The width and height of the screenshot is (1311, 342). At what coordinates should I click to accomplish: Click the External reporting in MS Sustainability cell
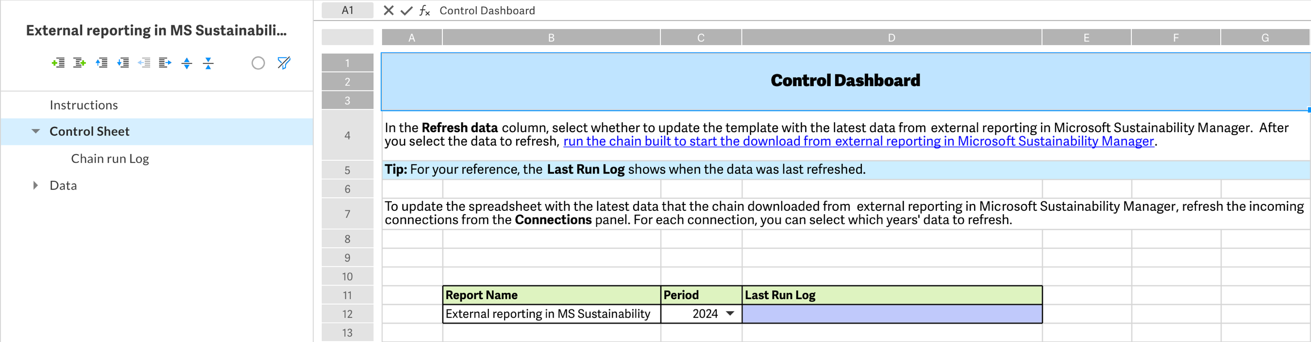552,314
